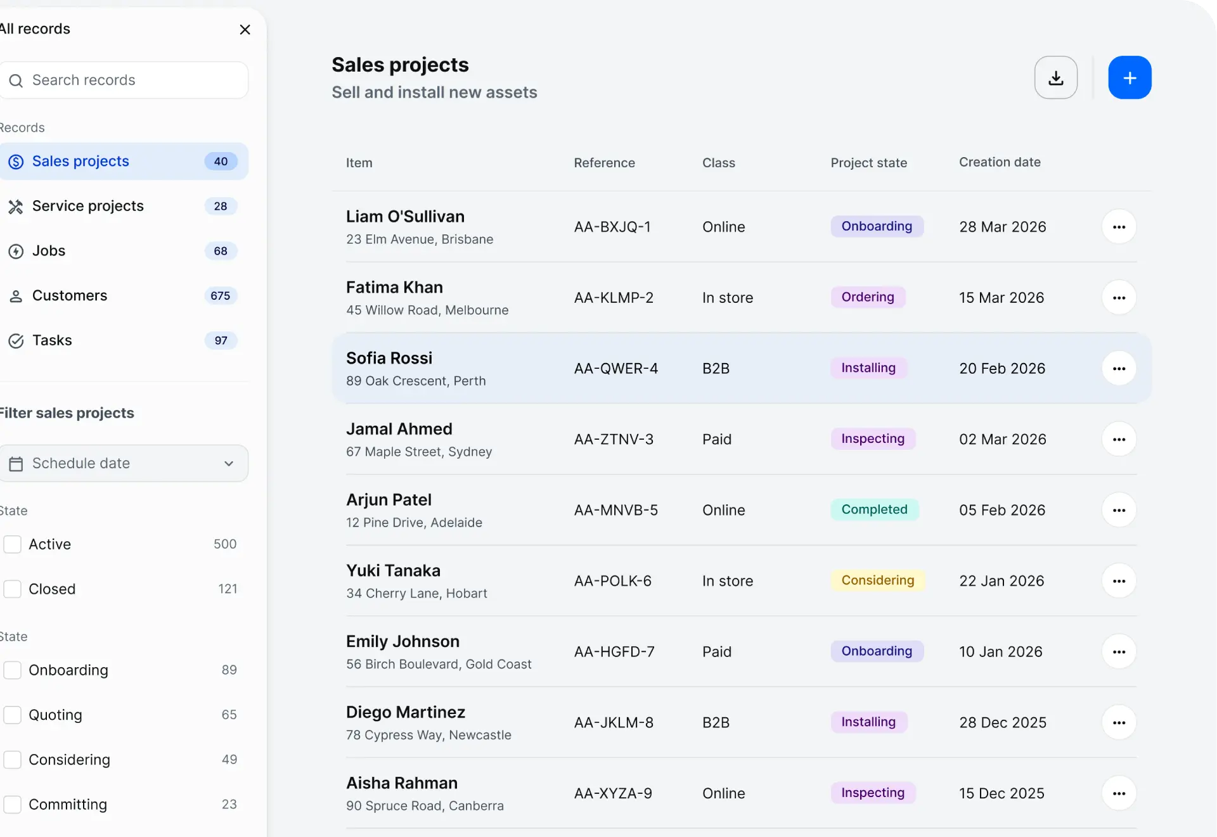This screenshot has width=1217, height=837.
Task: Click the Tasks checkmark icon
Action: tap(16, 341)
